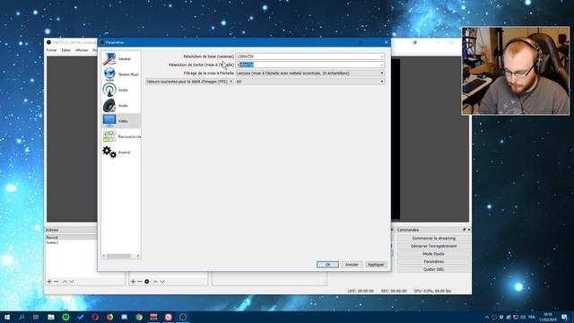Viewport: 574px width, 323px height.
Task: Open the Fichier menu in OBS
Action: tap(52, 50)
